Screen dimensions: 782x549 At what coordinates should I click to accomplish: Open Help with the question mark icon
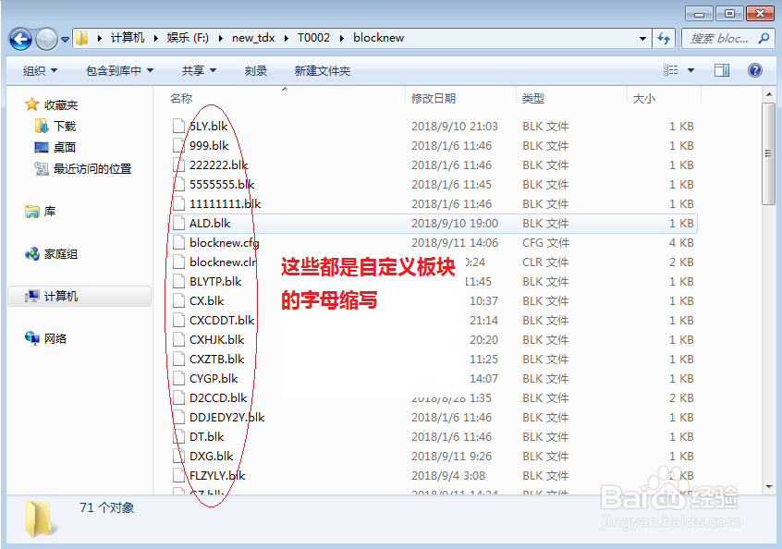756,69
